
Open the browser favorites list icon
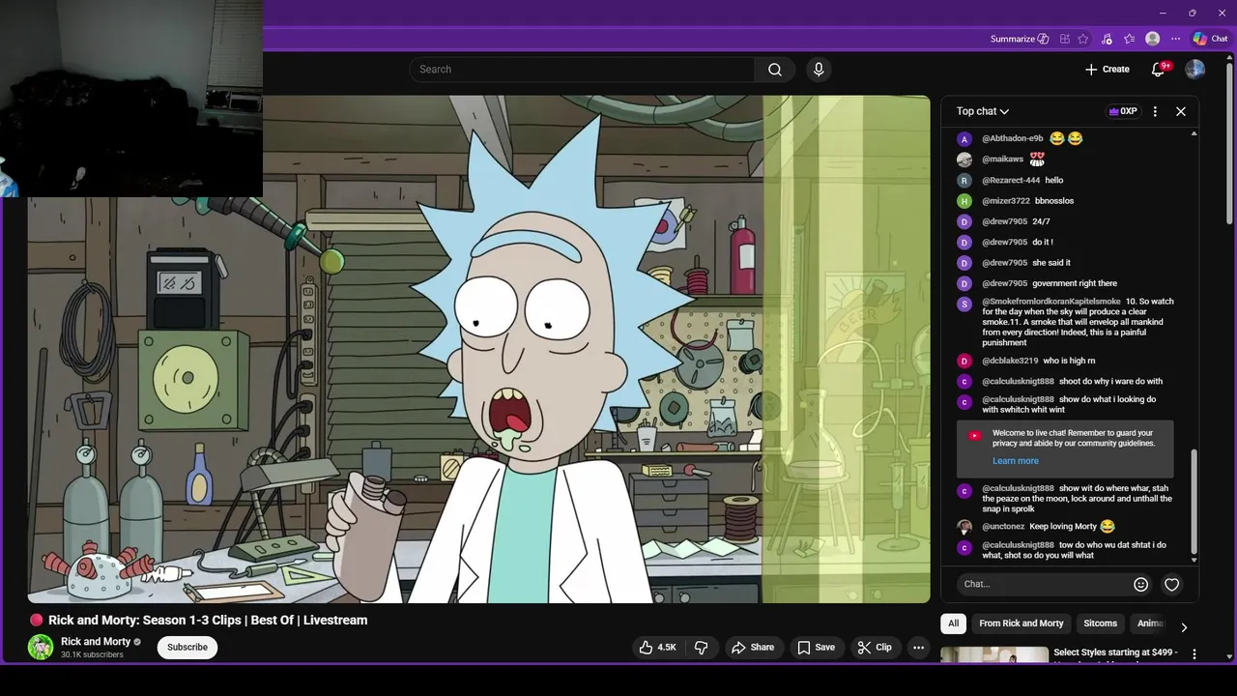point(1129,39)
